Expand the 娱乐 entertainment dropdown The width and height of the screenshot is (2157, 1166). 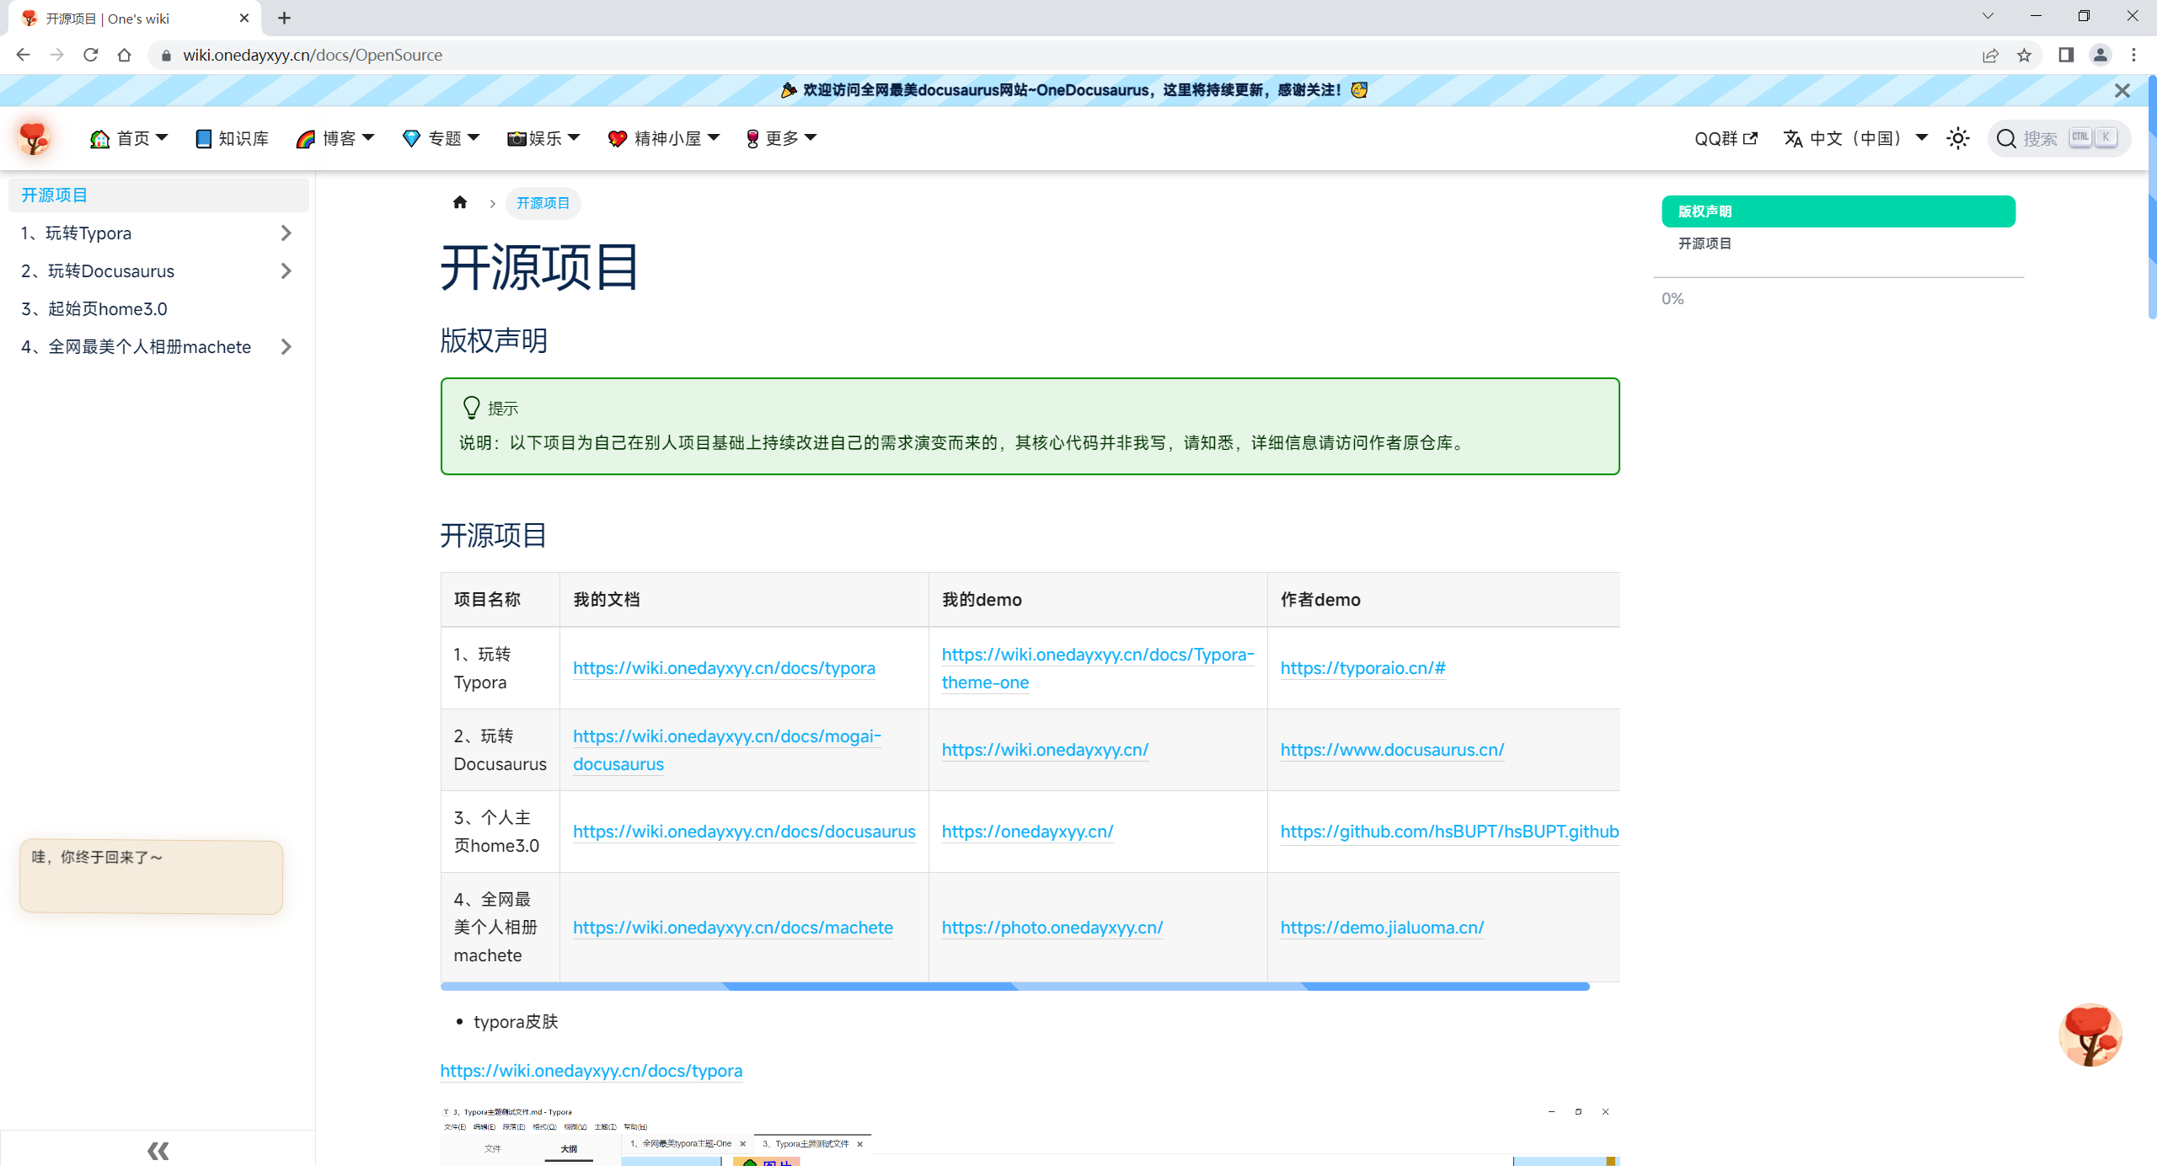point(543,138)
